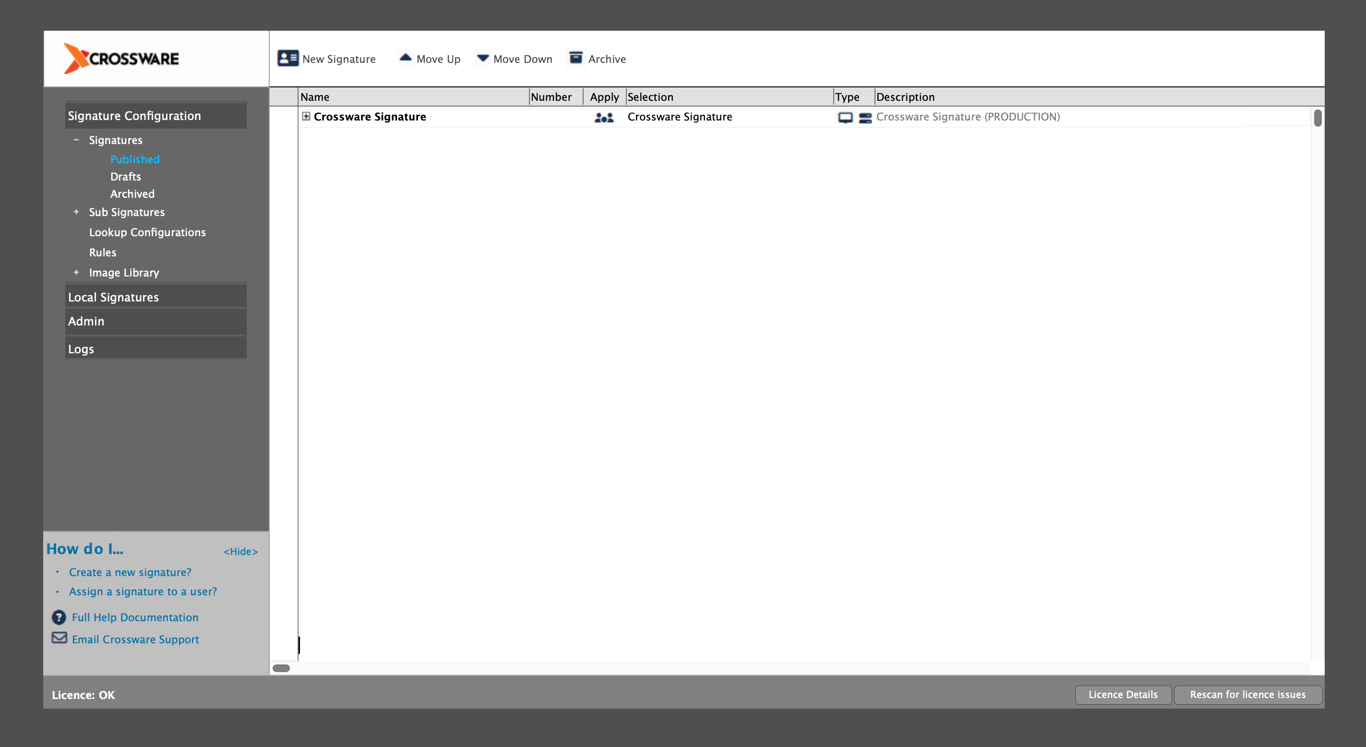1366x747 pixels.
Task: Click the horizontal scrollbar thumb
Action: click(281, 668)
